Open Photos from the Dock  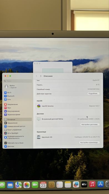click(x=27, y=185)
